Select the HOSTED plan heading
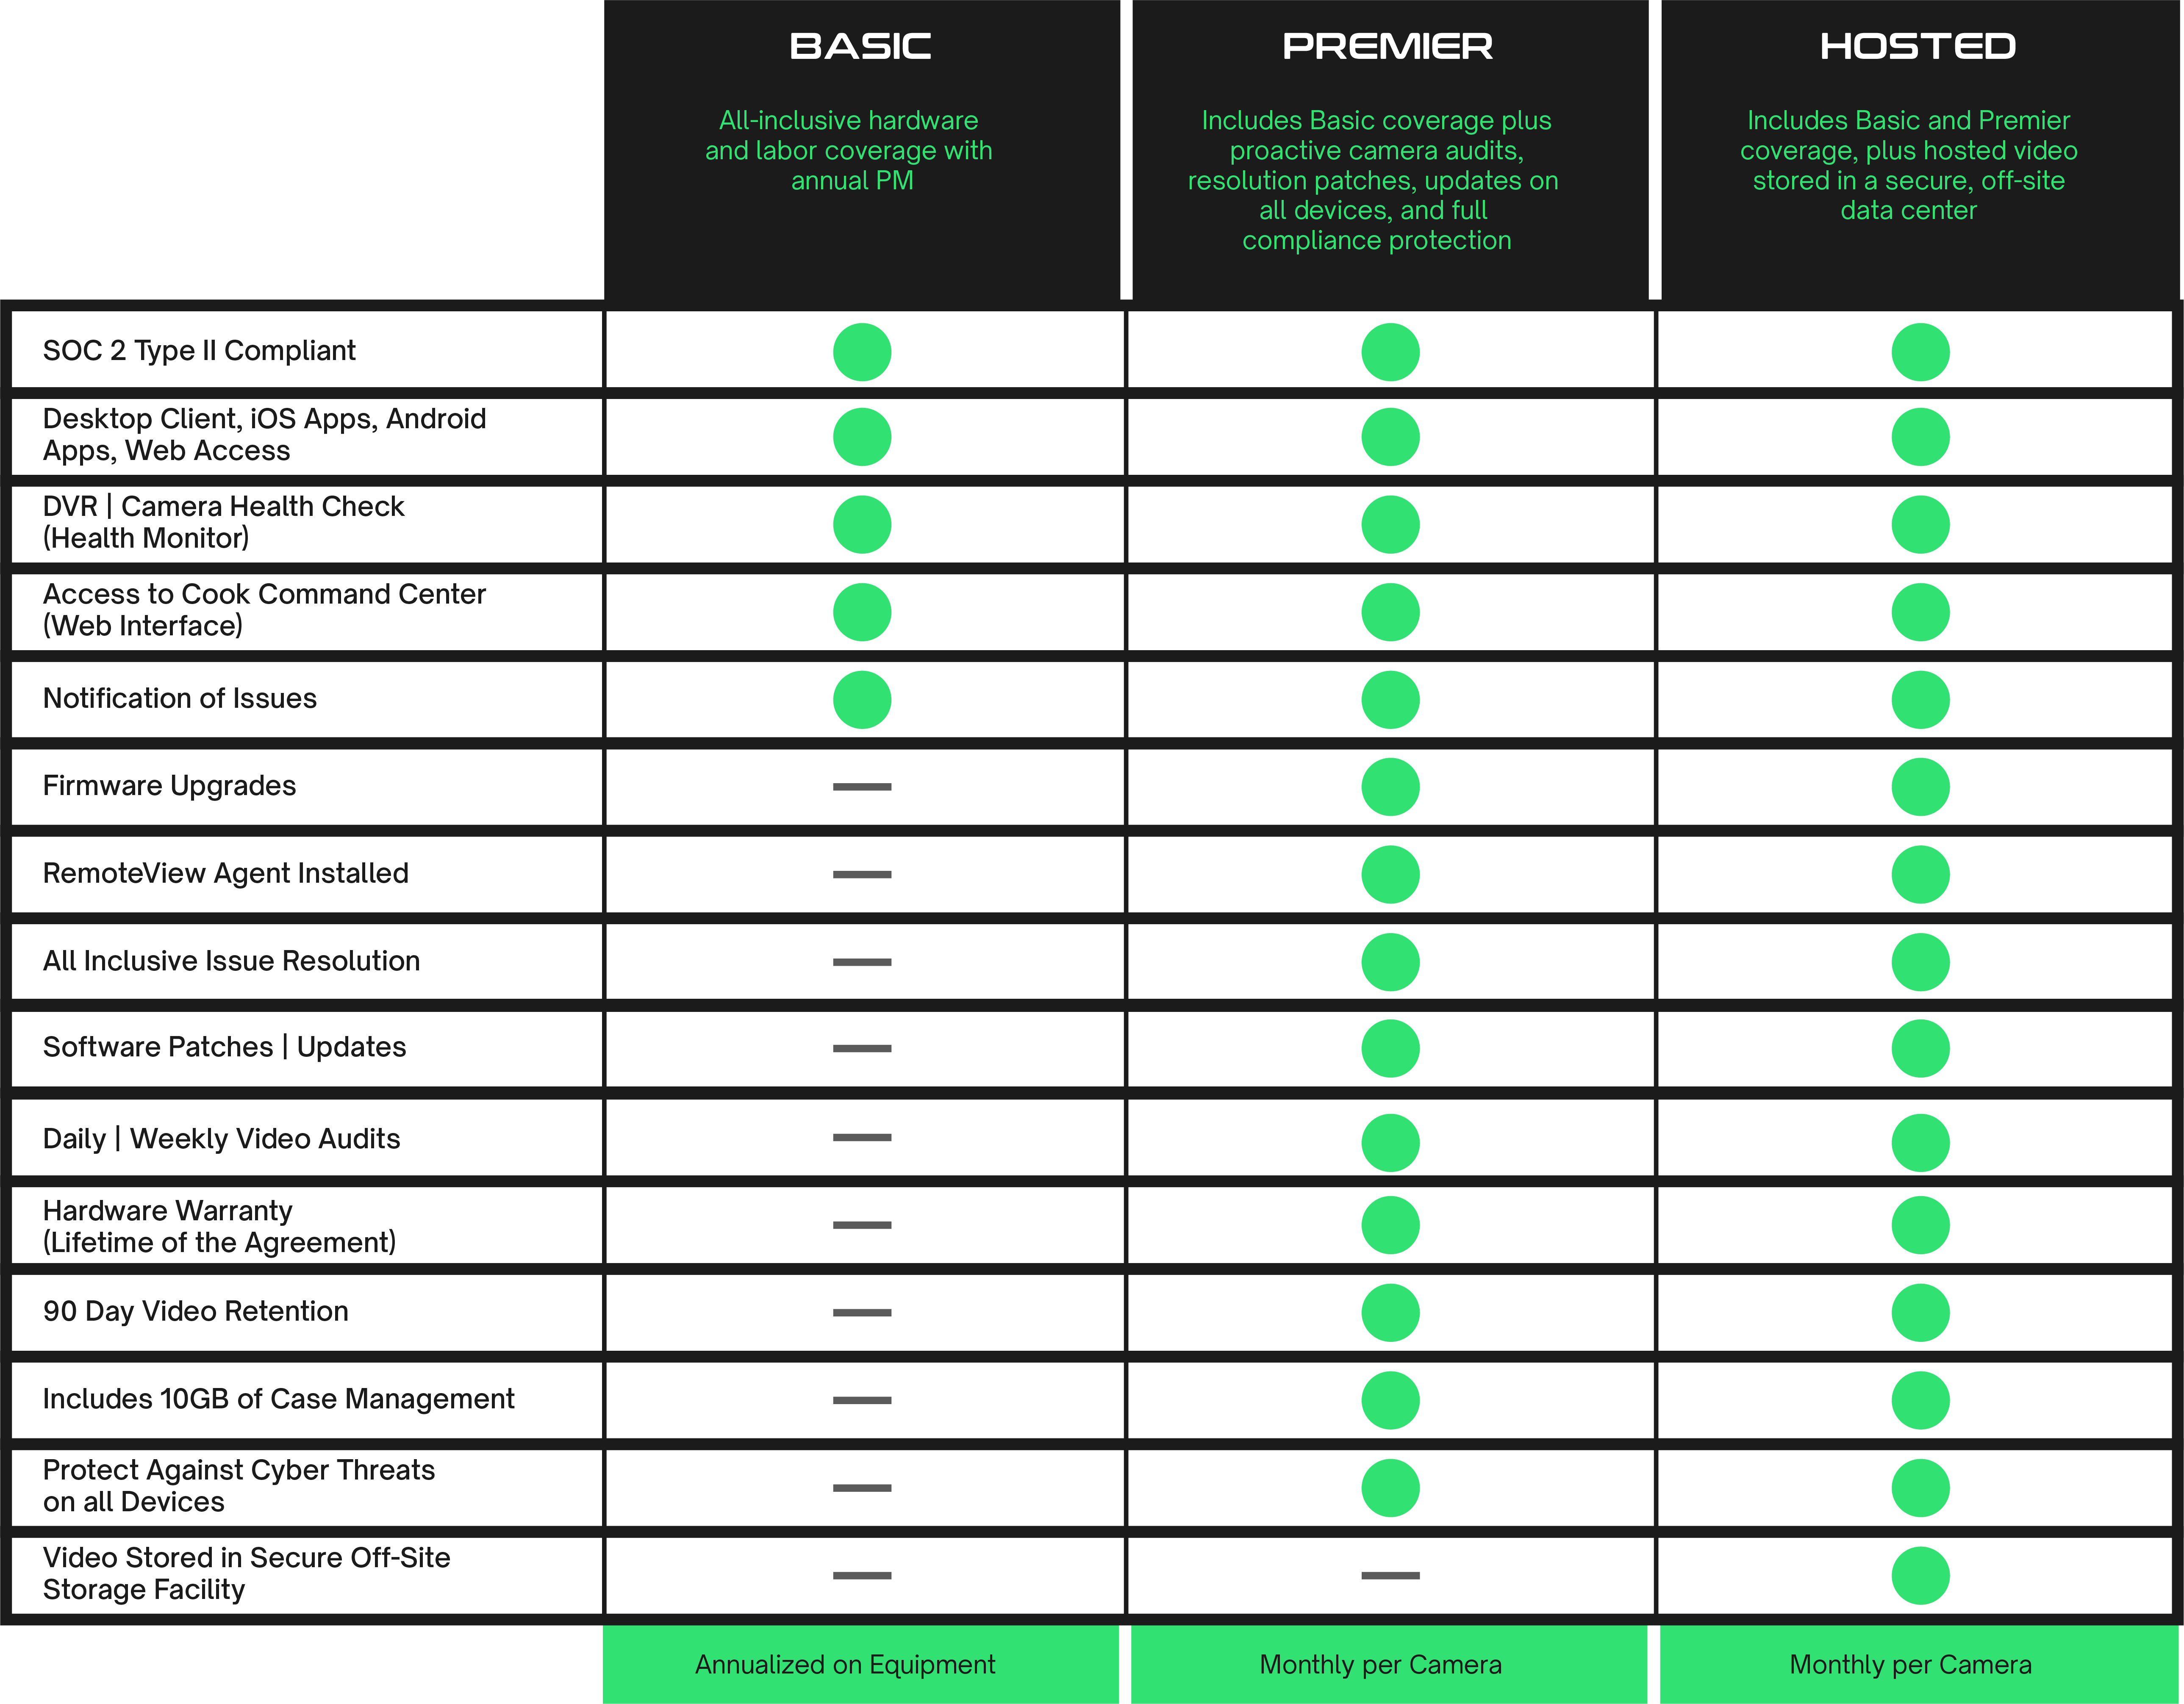2184x1704 pixels. coord(1917,46)
